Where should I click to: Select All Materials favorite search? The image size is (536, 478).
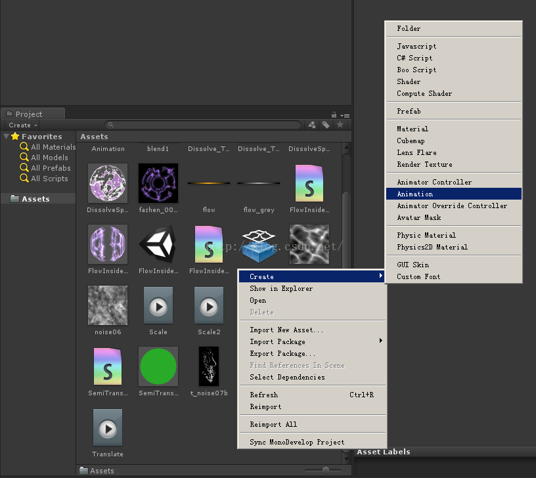click(48, 147)
